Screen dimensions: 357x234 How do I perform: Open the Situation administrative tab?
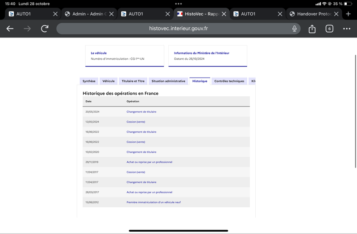point(168,81)
